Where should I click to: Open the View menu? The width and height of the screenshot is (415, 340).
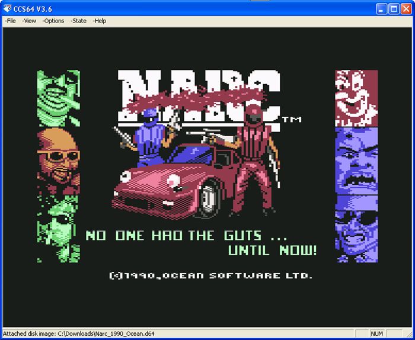coord(29,21)
